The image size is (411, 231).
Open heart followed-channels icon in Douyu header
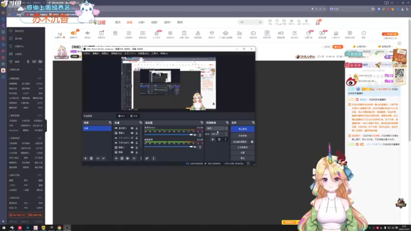tap(277, 21)
